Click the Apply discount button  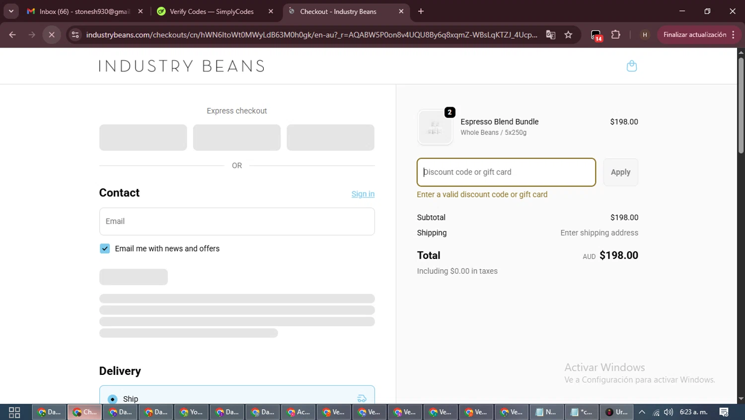click(620, 172)
